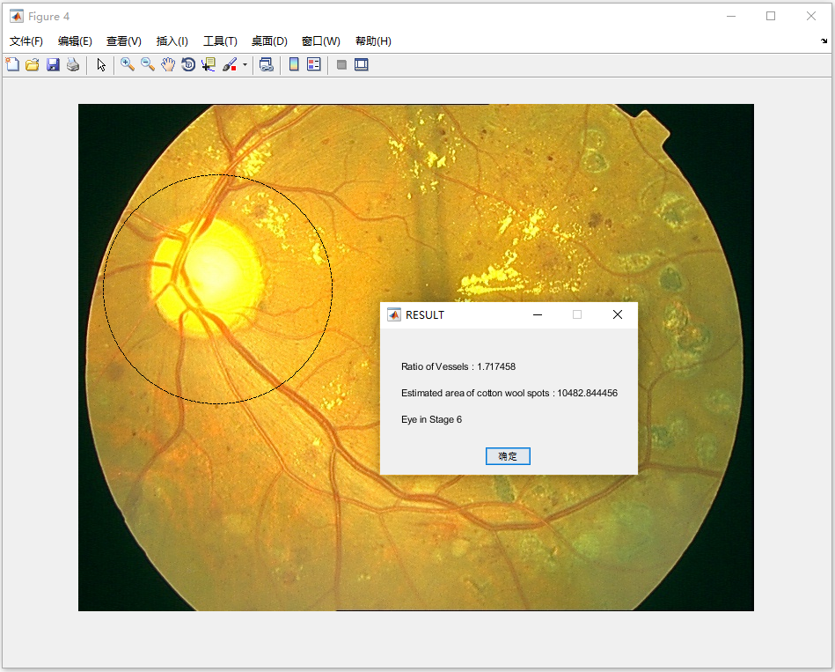Click the RESULT dialog title text
This screenshot has height=672, width=835.
click(425, 315)
